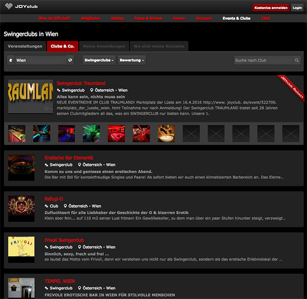307x299 pixels.
Task: Click the JOYclub heart logo
Action: (x=9, y=6)
